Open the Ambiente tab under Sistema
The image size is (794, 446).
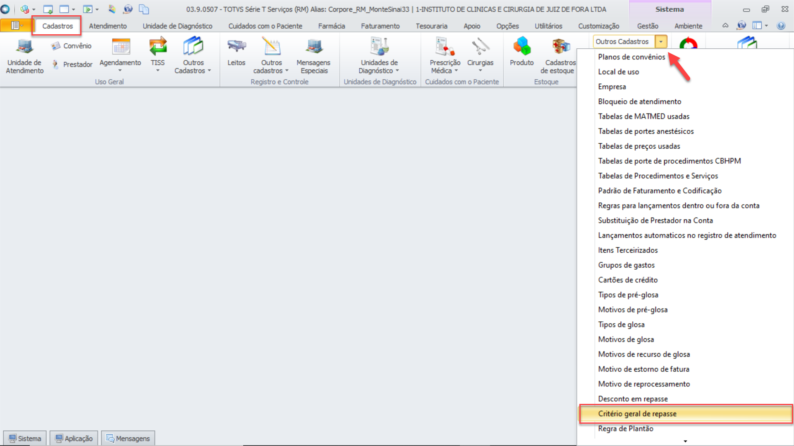point(688,26)
